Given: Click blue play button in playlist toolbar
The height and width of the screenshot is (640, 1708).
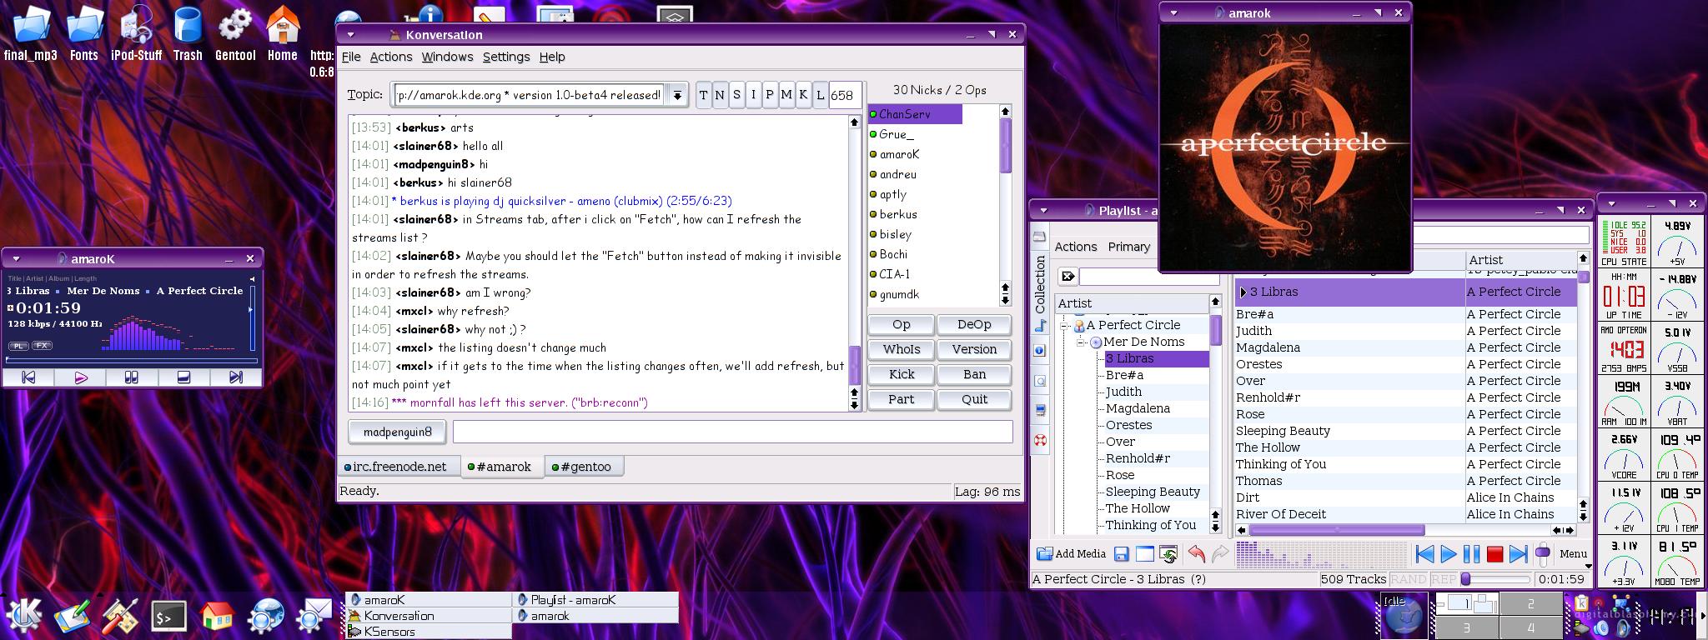Looking at the screenshot, I should click(1449, 553).
